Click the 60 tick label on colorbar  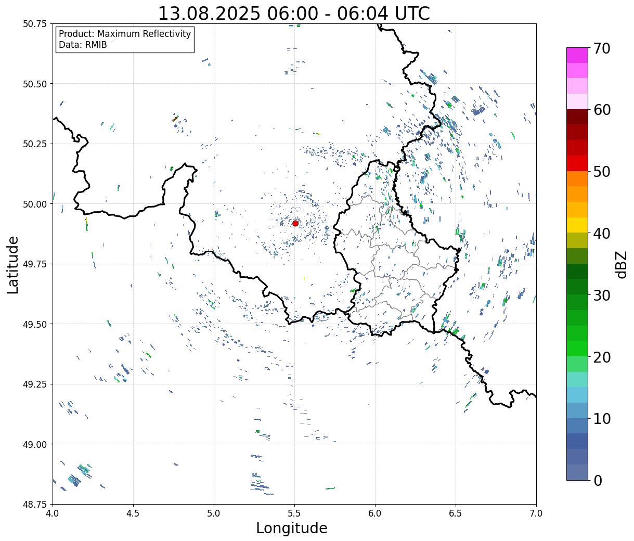601,110
